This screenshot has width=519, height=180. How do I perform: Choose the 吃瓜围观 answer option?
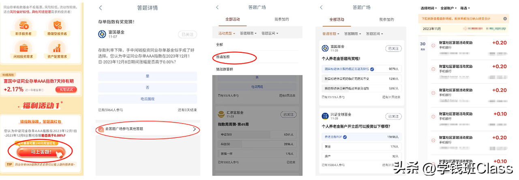(x=147, y=99)
